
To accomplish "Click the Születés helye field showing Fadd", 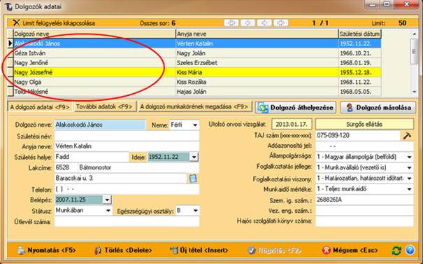I will (x=92, y=157).
